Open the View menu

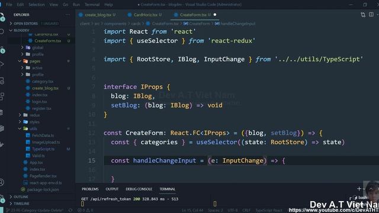coord(54,5)
